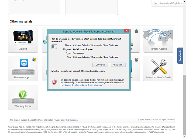The height and width of the screenshot is (138, 186).
Task: Click the Windows logo on Remote support card
Action: [x=34, y=59]
